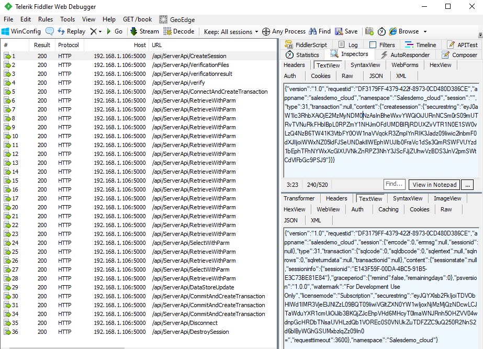Screen dimensions: 483x349
Task: Select session 1 CreateSession icon
Action: click(7, 56)
